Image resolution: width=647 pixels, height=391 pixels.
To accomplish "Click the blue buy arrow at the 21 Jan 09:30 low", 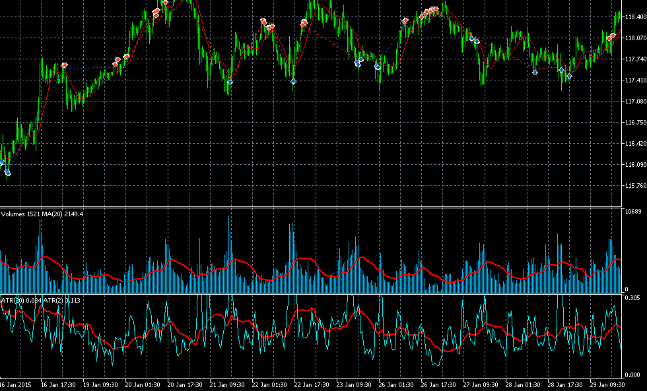I will 230,82.
